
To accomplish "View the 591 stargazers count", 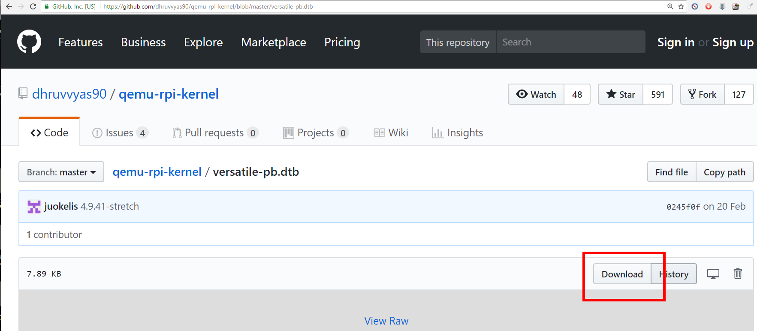I will click(658, 94).
